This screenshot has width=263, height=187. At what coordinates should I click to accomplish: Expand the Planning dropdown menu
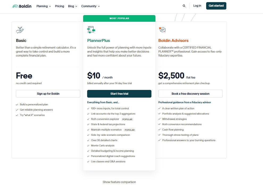(x=44, y=6)
